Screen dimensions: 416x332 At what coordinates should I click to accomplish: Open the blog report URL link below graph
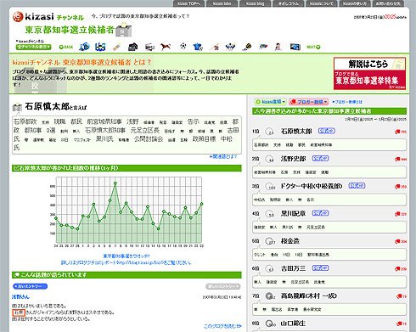pyautogui.click(x=126, y=262)
